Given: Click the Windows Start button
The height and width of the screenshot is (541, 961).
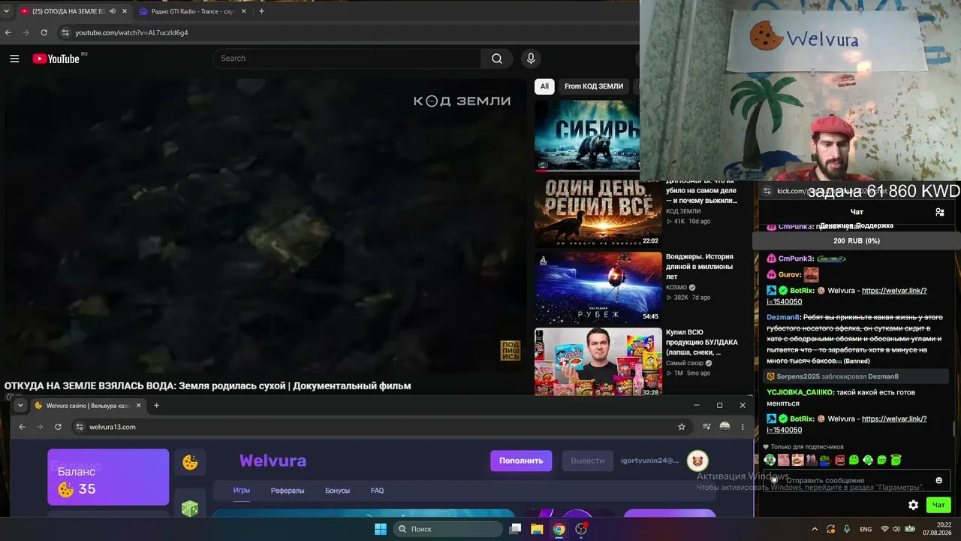Looking at the screenshot, I should (381, 529).
